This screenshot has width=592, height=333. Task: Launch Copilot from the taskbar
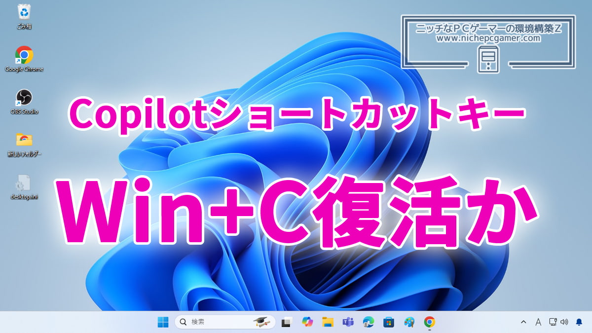(x=307, y=322)
